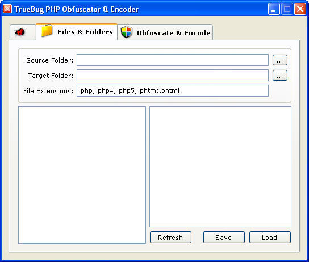The height and width of the screenshot is (262, 309).
Task: Maximize the TrueBug window
Action: [287, 9]
